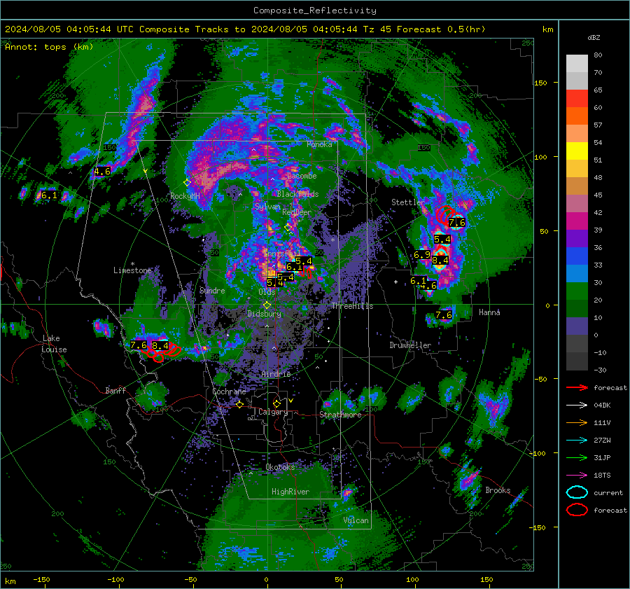Click the red forecast ellipses near Stettler storm
This screenshot has width=630, height=589.
coord(446,214)
